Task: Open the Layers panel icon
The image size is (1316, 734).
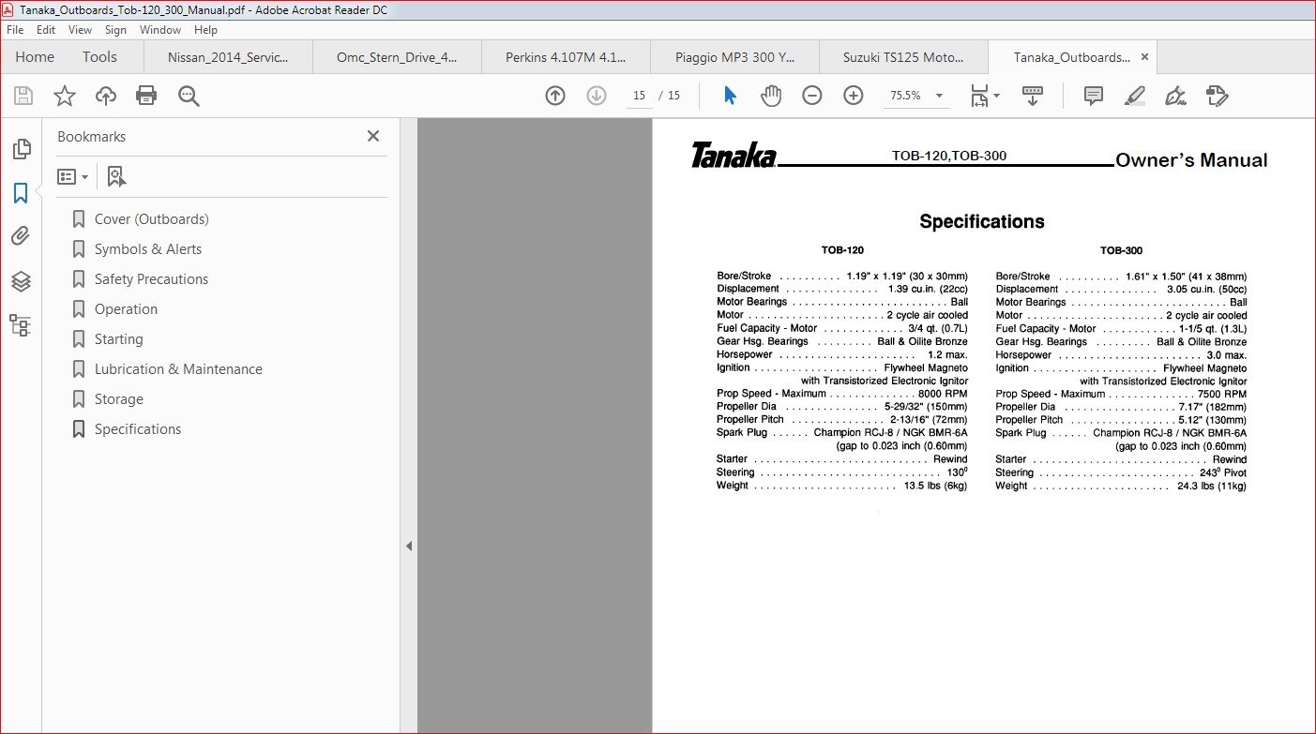Action: coord(21,281)
